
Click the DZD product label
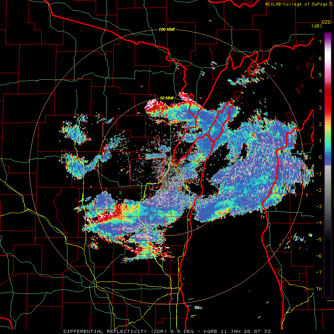click(326, 22)
